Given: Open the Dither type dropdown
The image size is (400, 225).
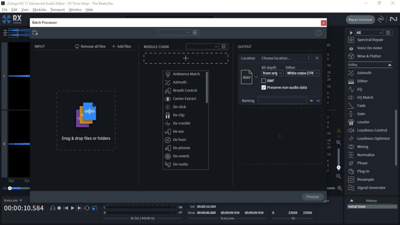Looking at the screenshot, I should (x=302, y=73).
